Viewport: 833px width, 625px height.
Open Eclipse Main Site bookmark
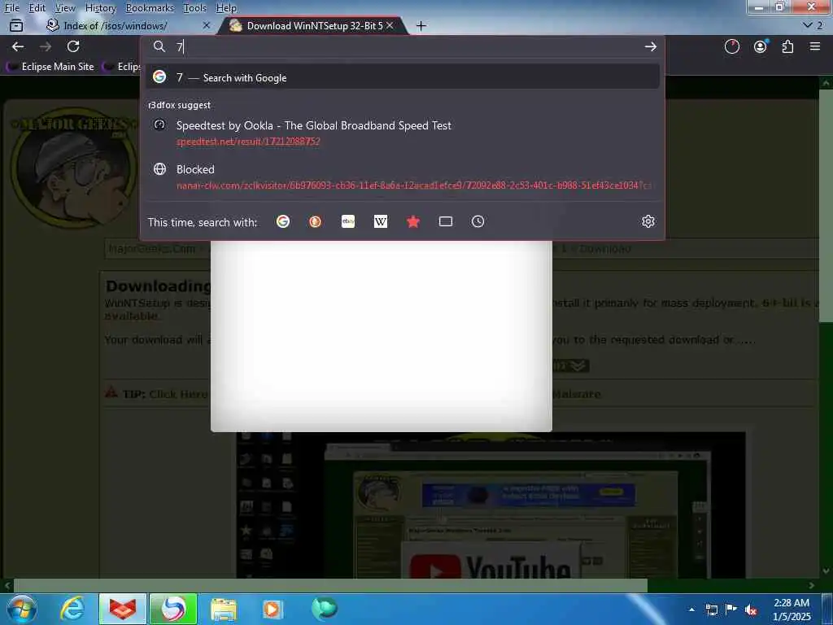coord(50,67)
